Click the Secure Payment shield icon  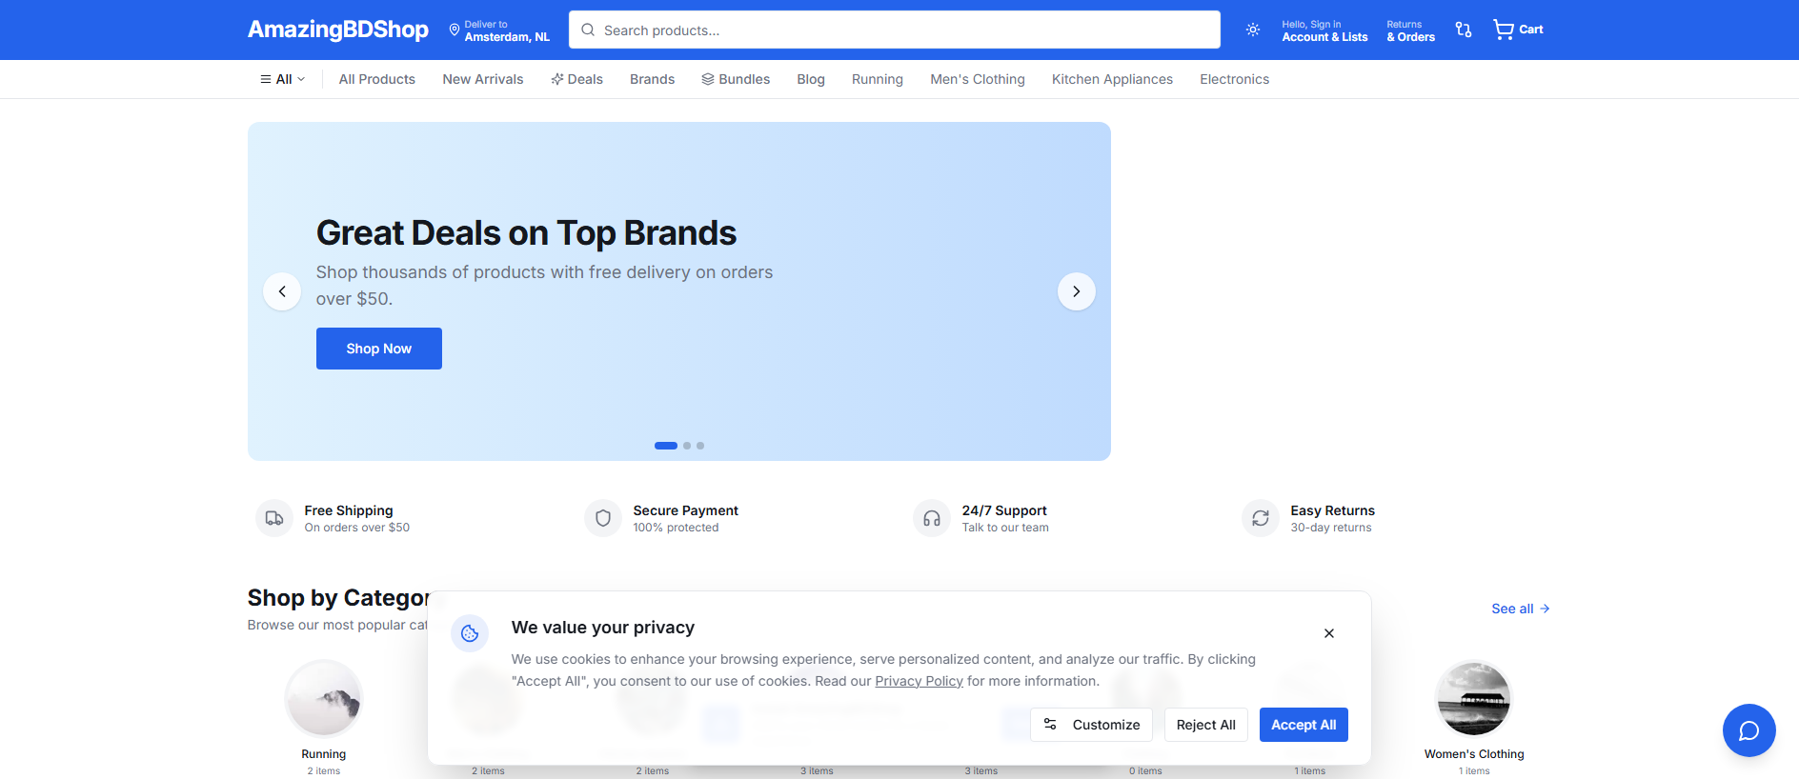(x=603, y=518)
